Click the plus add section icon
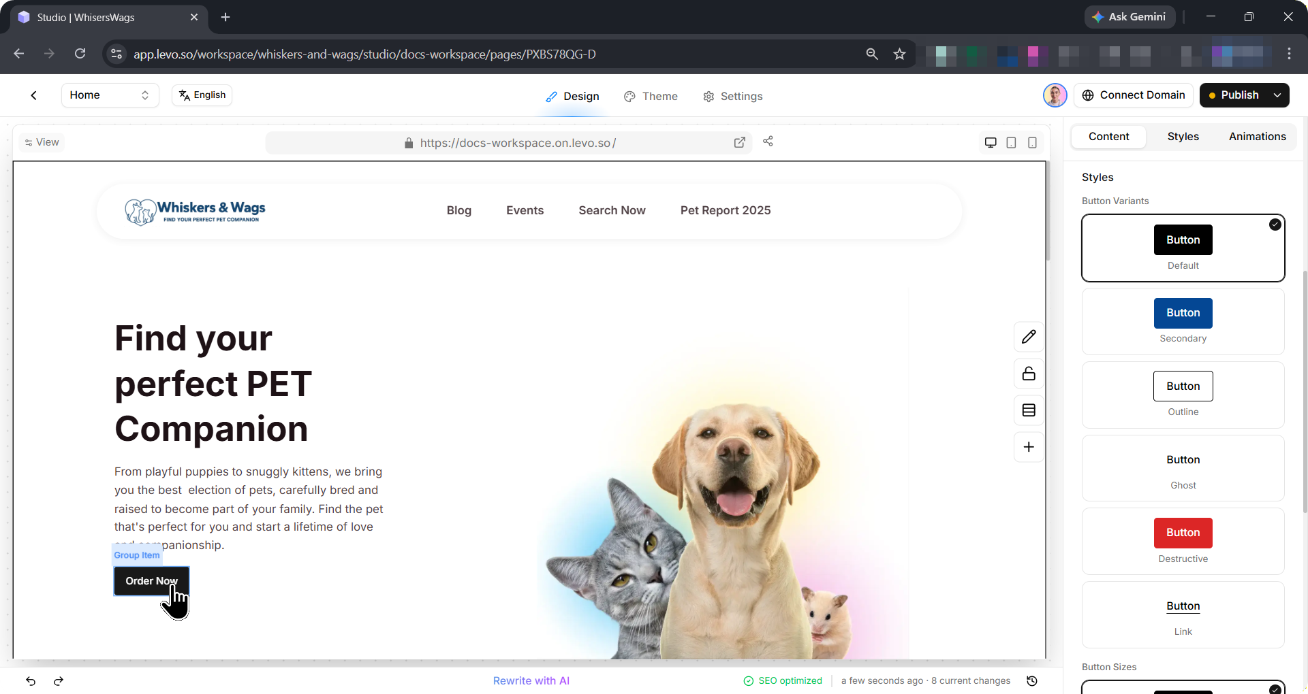Image resolution: width=1308 pixels, height=694 pixels. click(x=1029, y=447)
